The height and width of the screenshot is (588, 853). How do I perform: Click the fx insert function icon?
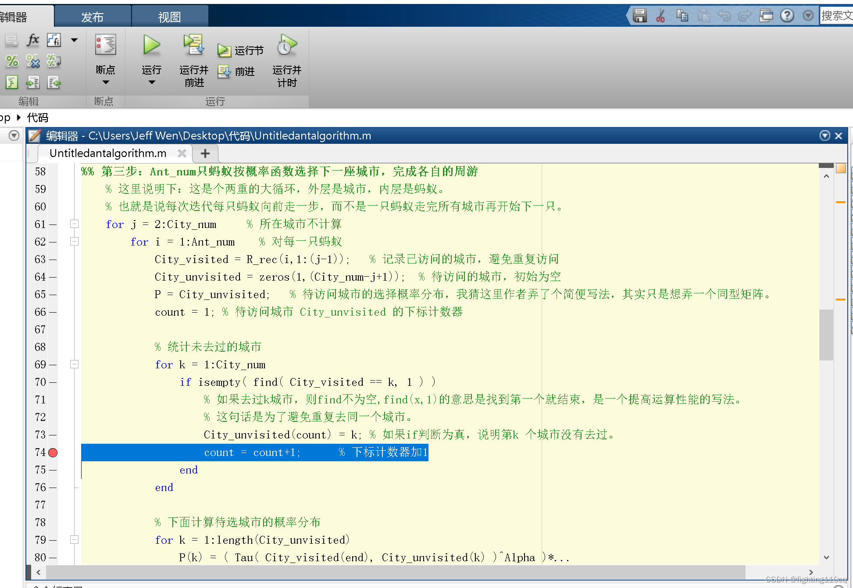click(33, 40)
